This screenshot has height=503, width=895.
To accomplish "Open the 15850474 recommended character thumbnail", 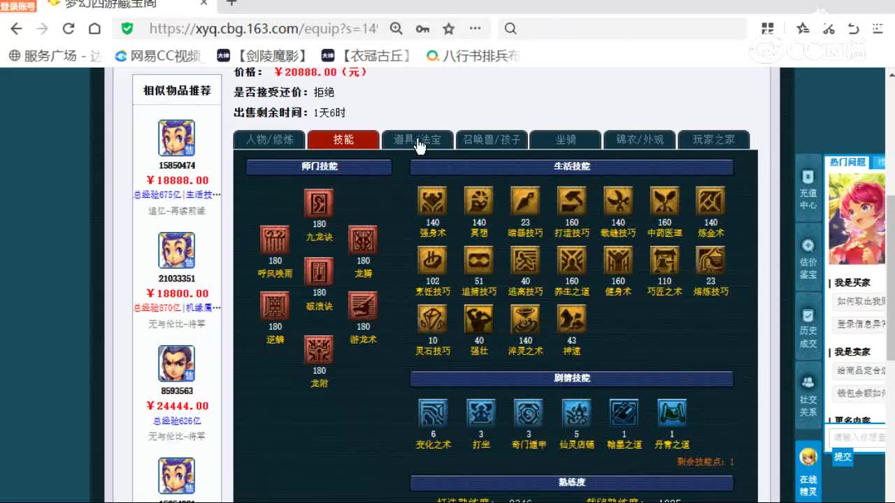I will (176, 137).
